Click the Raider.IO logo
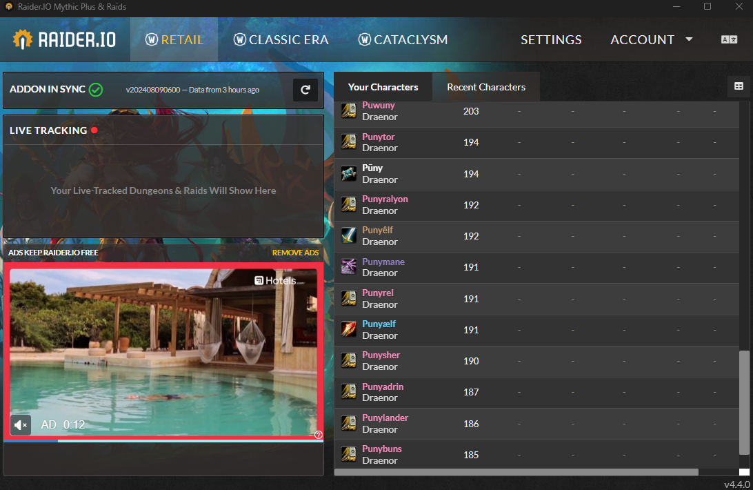Screen dimensions: 753x490 pyautogui.click(x=64, y=39)
